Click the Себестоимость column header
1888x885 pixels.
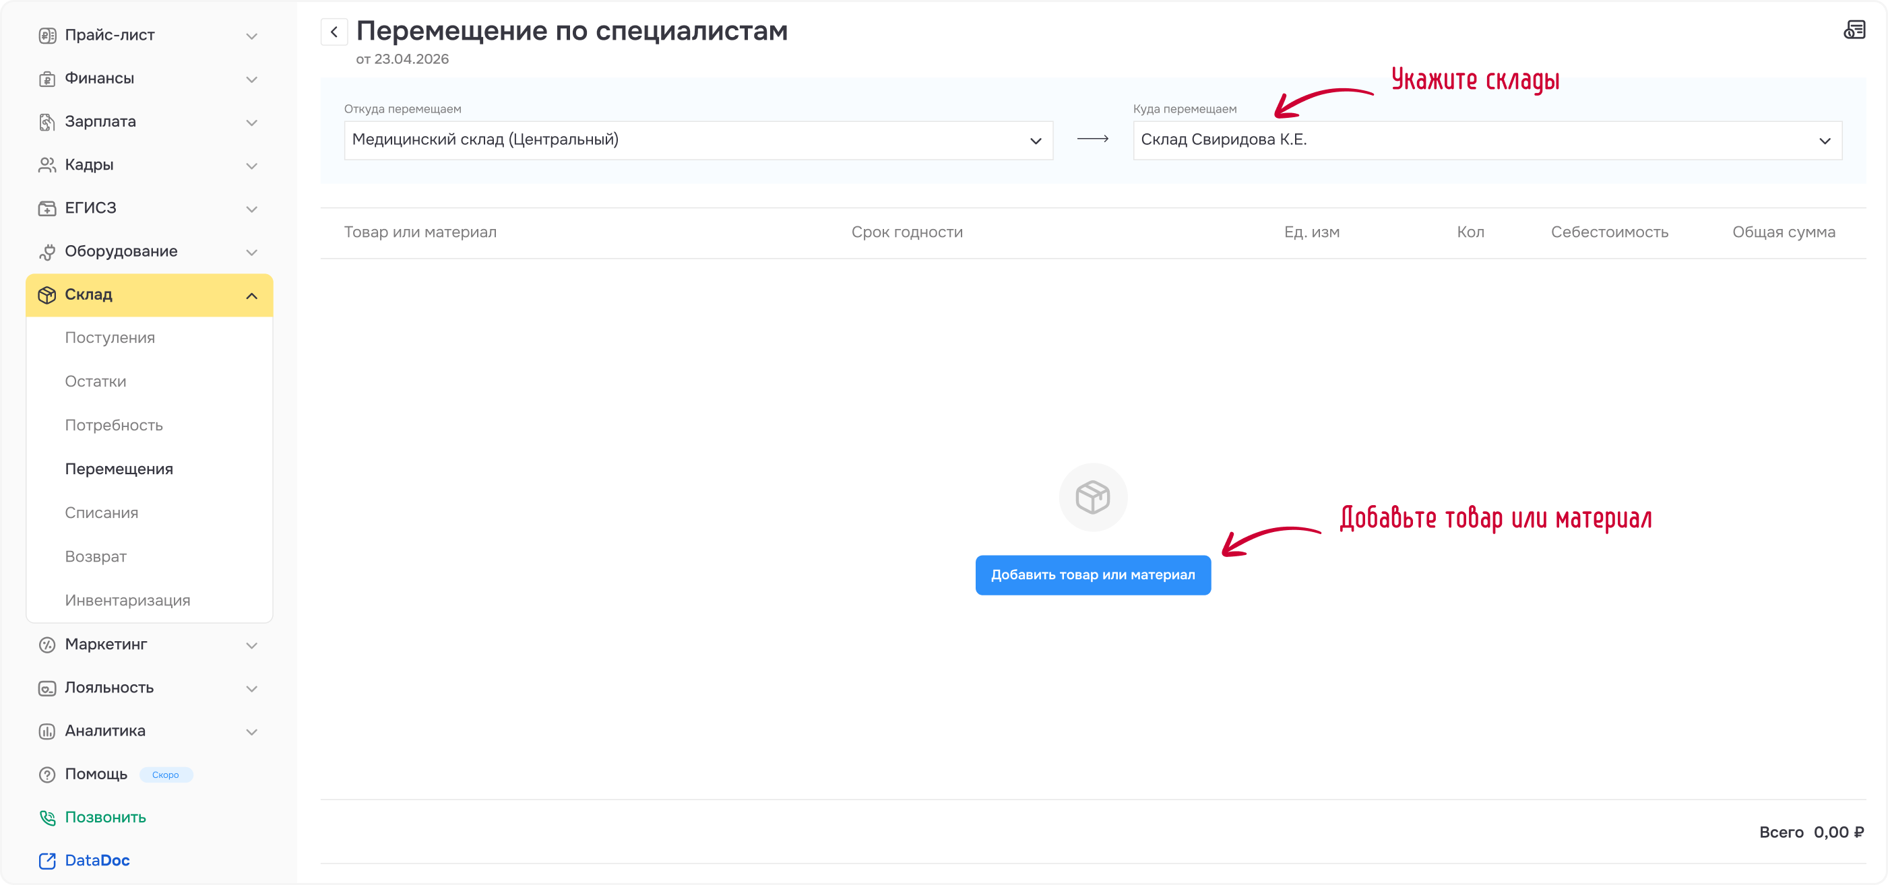[1610, 232]
